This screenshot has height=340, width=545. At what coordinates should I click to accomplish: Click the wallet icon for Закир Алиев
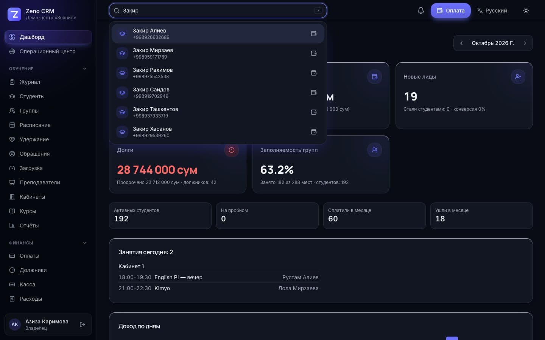click(x=314, y=34)
